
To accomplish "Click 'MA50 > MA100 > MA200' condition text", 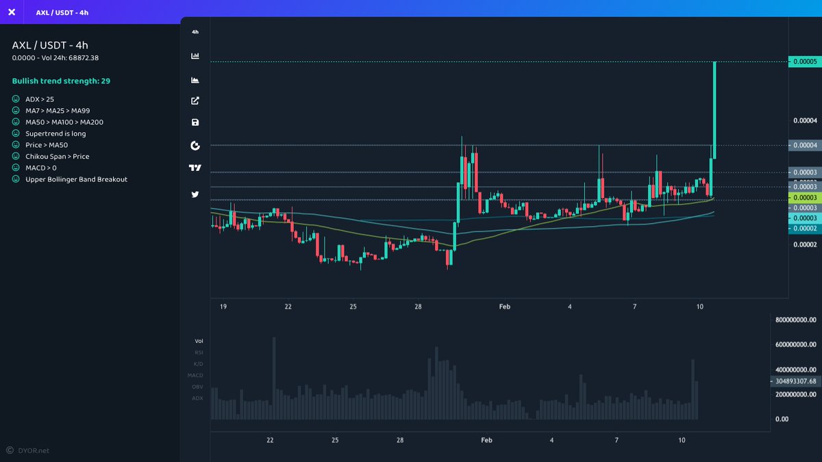I will point(64,122).
